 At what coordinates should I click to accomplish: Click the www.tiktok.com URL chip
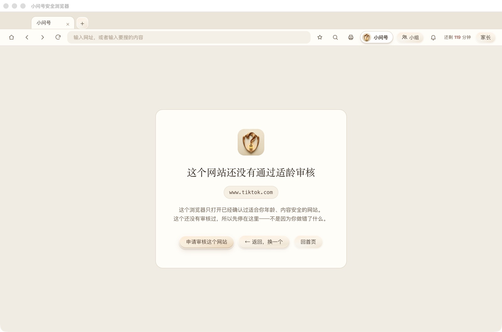click(x=251, y=192)
